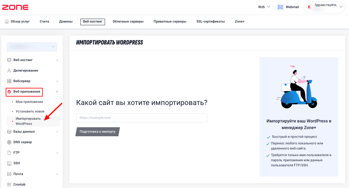Image resolution: width=349 pixels, height=188 pixels.
Task: Click the envelope icon beside Почта
Action: pos(9,174)
